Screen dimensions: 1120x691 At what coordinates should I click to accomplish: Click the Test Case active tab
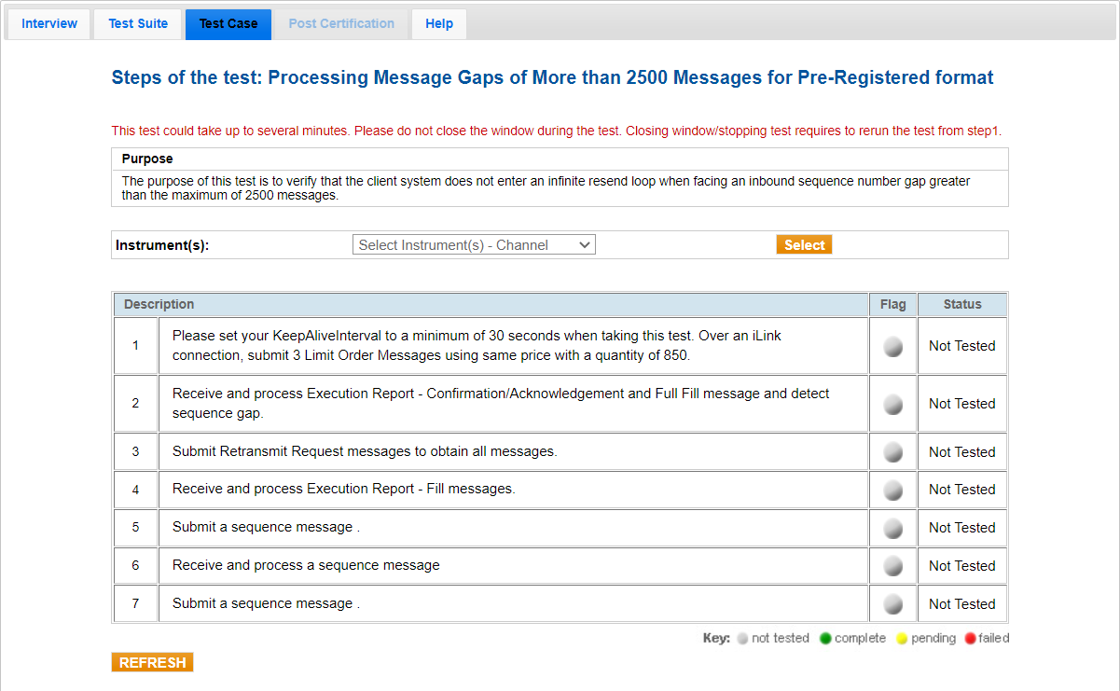click(x=228, y=24)
